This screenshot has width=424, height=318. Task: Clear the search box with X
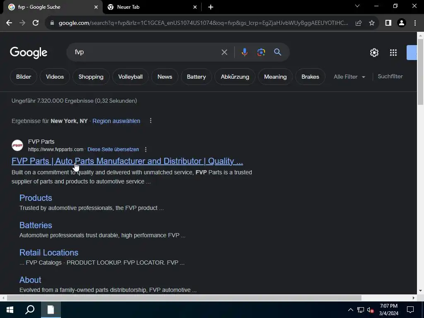224,52
